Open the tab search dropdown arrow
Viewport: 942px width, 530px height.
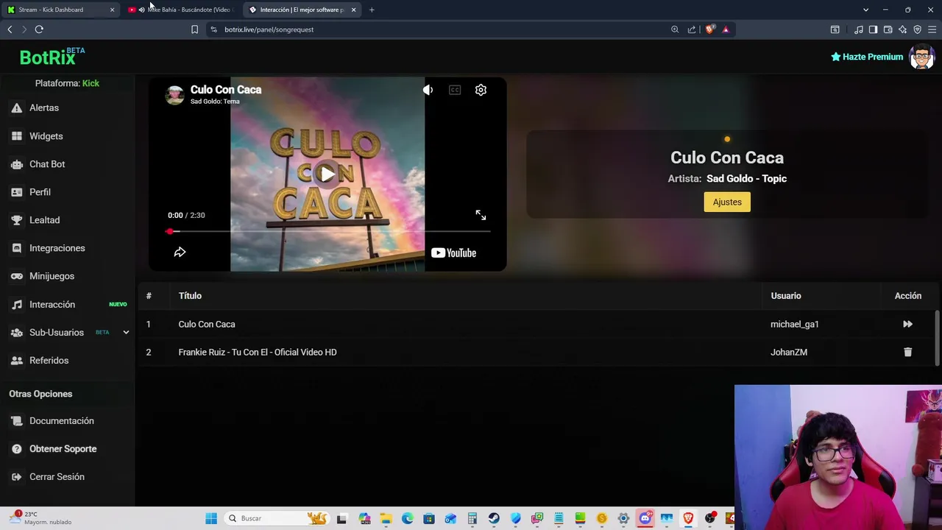tap(865, 10)
